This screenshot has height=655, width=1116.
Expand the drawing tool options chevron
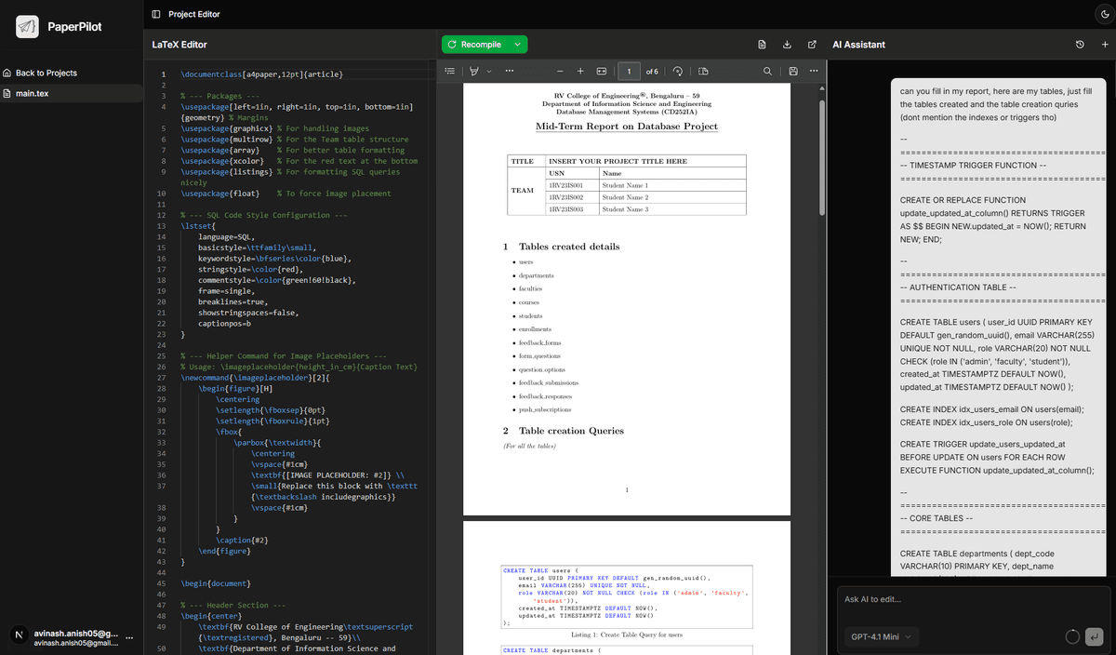(487, 71)
